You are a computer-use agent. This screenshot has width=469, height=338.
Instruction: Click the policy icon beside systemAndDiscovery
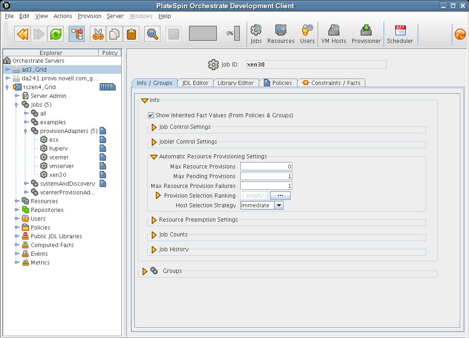tap(103, 183)
